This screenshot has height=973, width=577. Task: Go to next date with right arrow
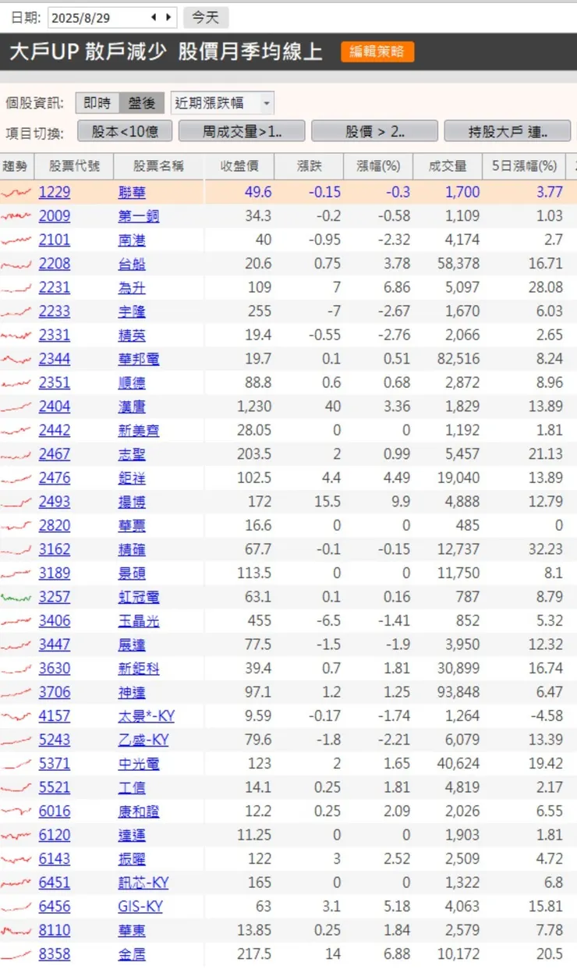tap(169, 16)
